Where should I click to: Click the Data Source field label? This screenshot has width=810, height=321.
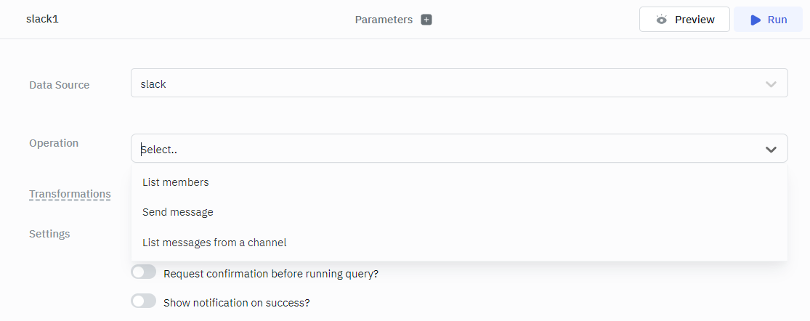pos(60,85)
